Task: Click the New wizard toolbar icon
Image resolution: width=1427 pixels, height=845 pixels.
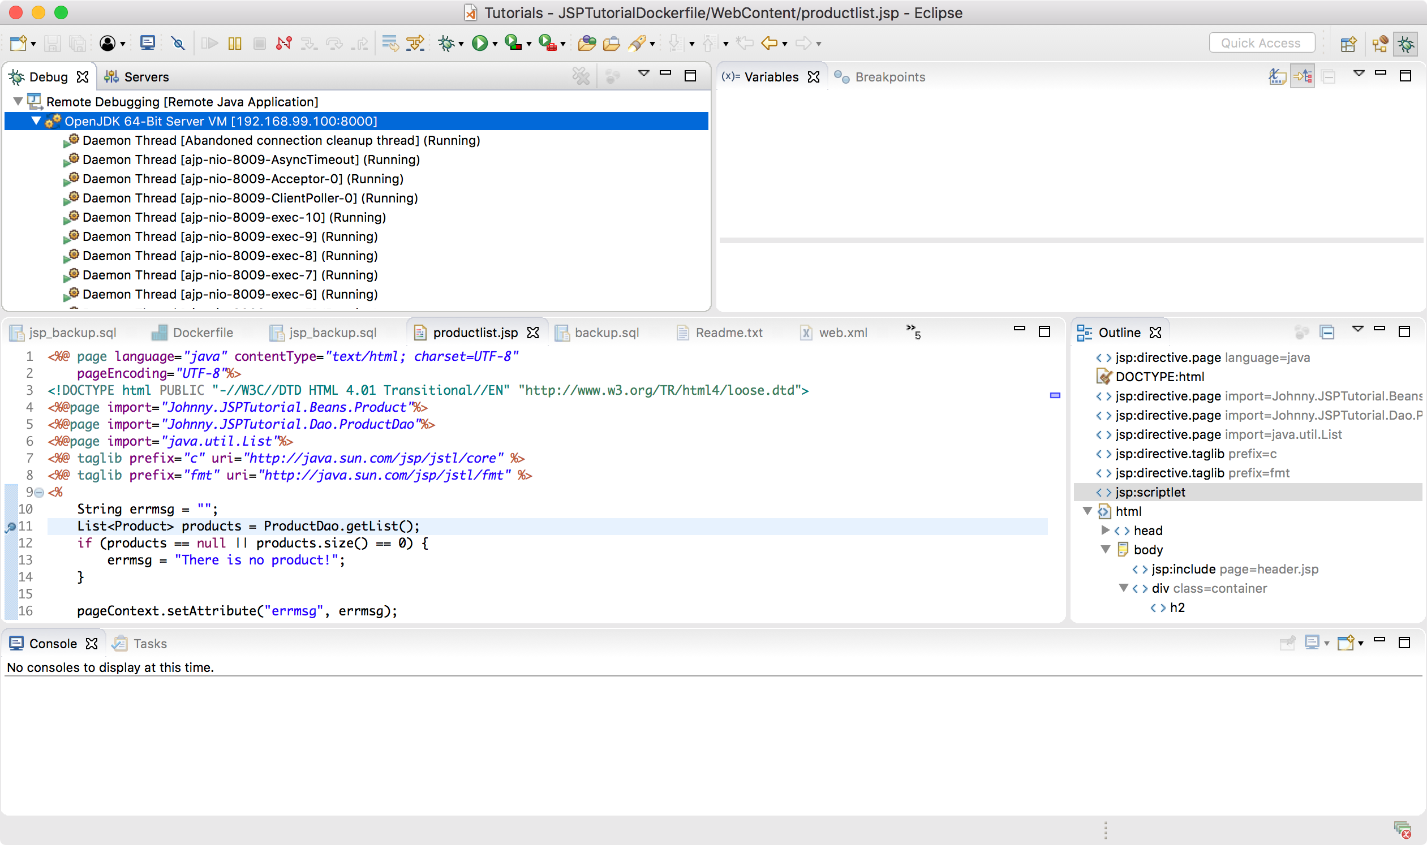Action: (x=18, y=44)
